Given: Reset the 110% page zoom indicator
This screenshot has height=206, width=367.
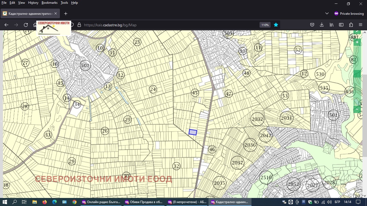Looking at the screenshot, I should pyautogui.click(x=265, y=25).
